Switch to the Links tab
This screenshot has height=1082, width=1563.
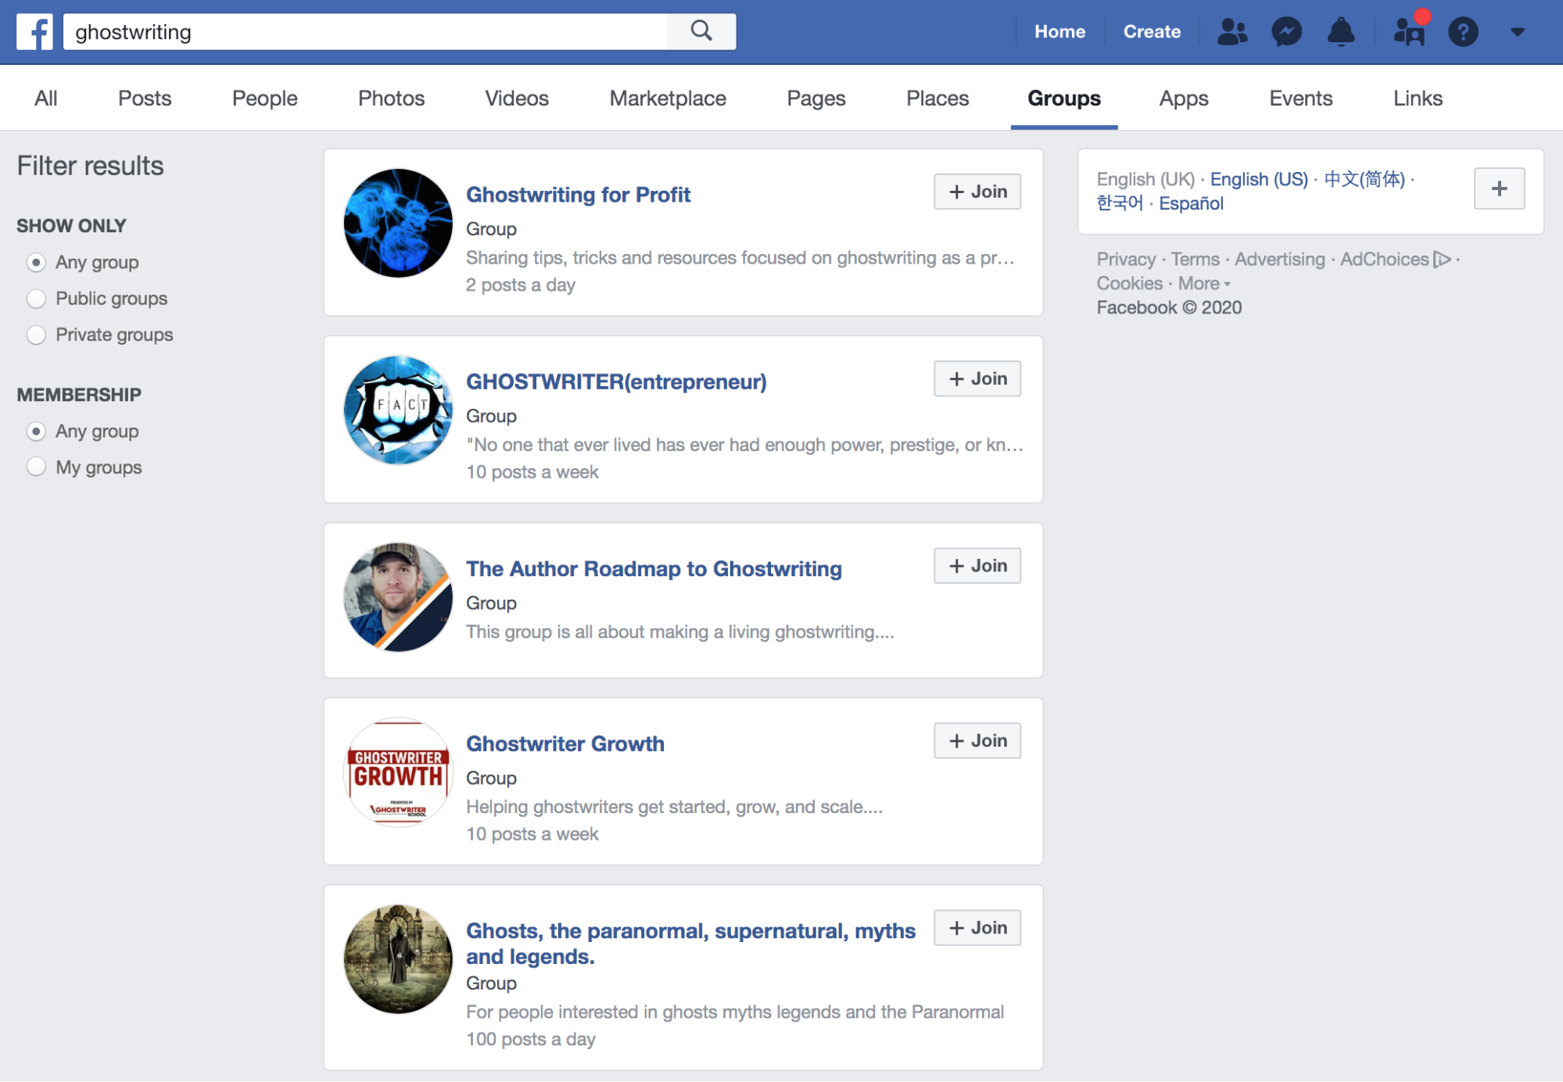point(1418,99)
